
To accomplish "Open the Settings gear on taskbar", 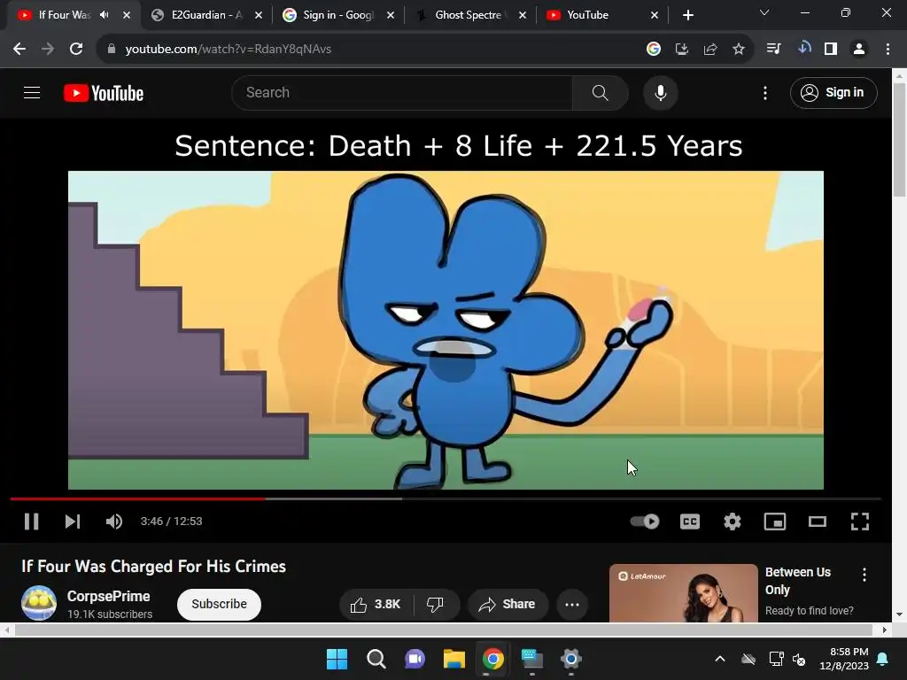I will coord(571,659).
